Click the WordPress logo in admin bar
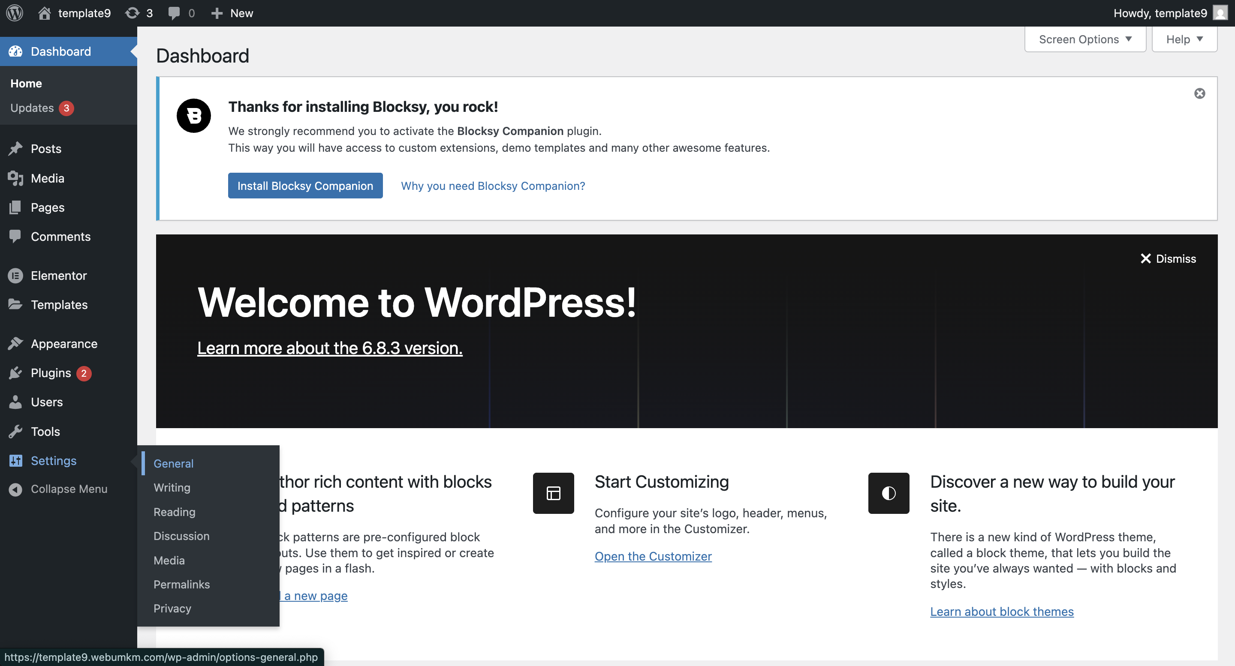This screenshot has height=666, width=1235. [x=15, y=13]
